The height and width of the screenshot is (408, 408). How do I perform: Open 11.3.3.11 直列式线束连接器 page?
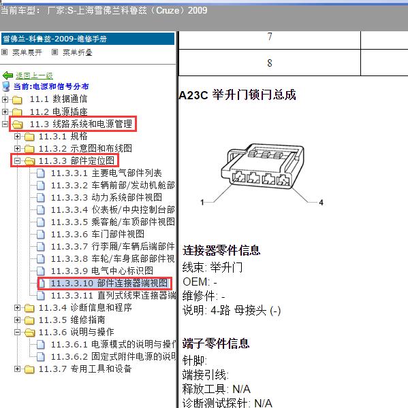tap(113, 295)
